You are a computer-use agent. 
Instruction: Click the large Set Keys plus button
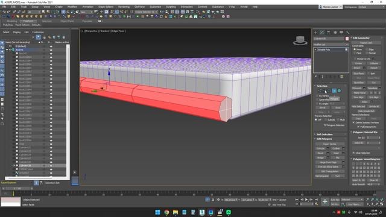coord(325,202)
